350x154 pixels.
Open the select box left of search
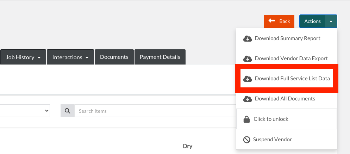coord(25,111)
